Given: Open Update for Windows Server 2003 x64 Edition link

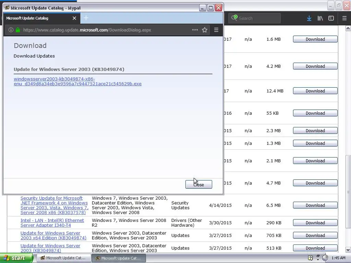Looking at the screenshot, I should click(x=53, y=236).
